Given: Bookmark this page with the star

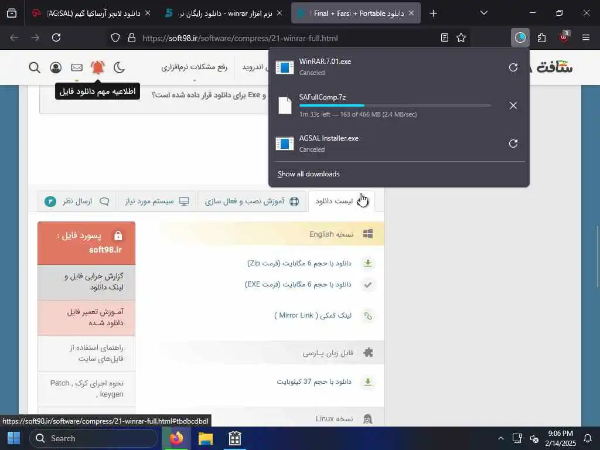Looking at the screenshot, I should [461, 37].
